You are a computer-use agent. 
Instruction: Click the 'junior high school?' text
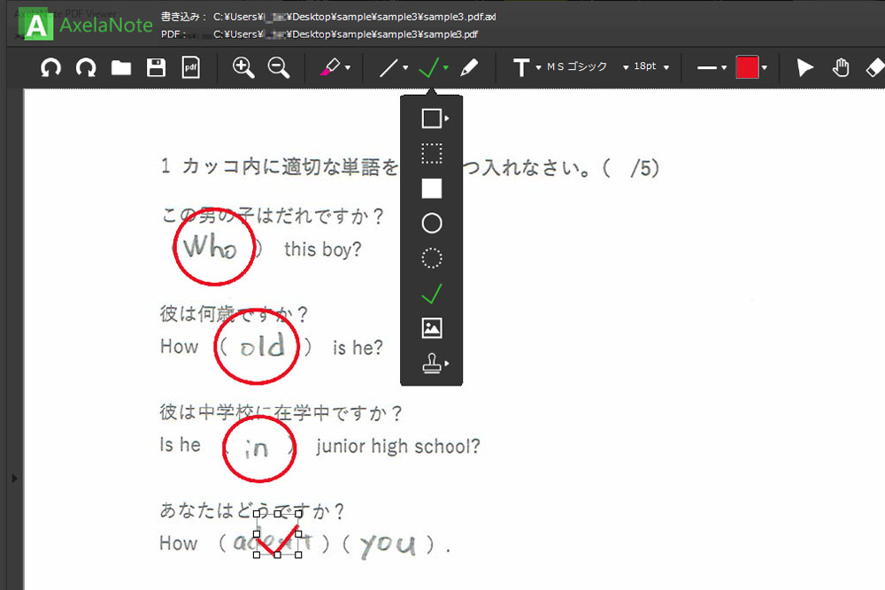tap(398, 446)
